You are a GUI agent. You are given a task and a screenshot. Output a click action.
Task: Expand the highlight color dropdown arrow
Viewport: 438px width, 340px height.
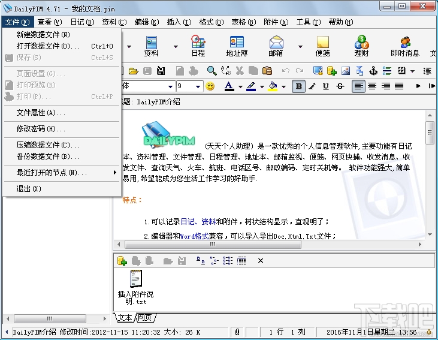[x=262, y=87]
